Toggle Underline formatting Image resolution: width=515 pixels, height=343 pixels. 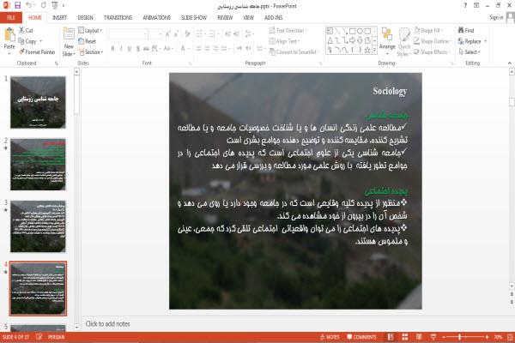(130, 49)
